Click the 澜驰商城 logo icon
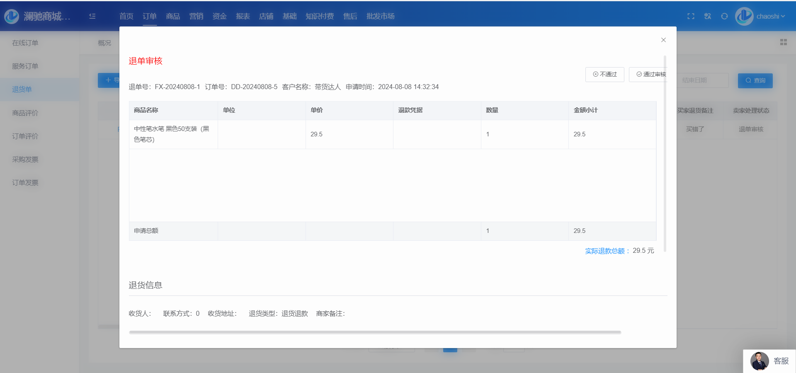 point(12,16)
